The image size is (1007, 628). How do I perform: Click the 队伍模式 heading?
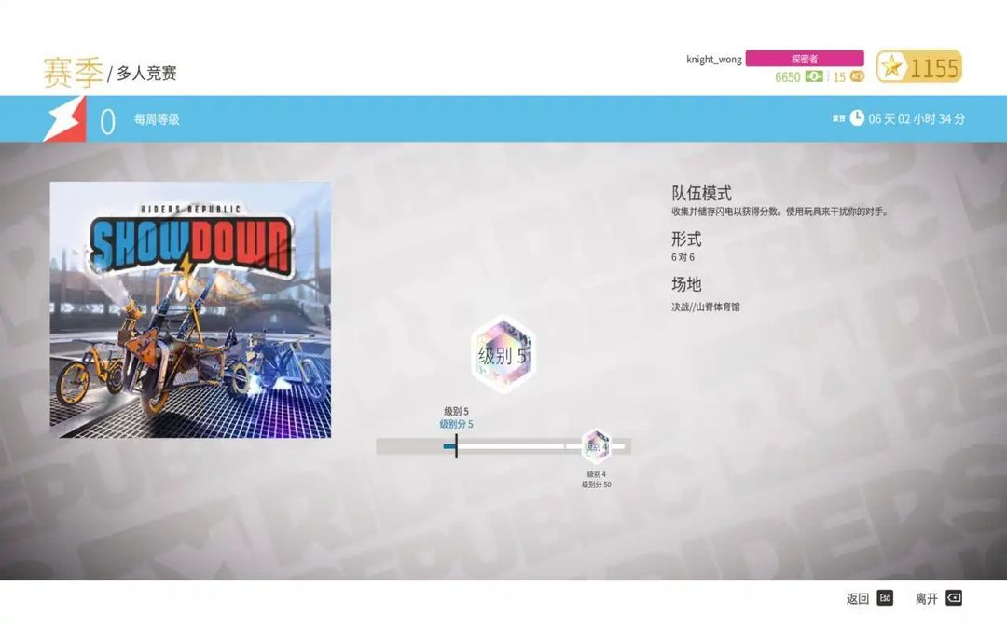(x=701, y=193)
